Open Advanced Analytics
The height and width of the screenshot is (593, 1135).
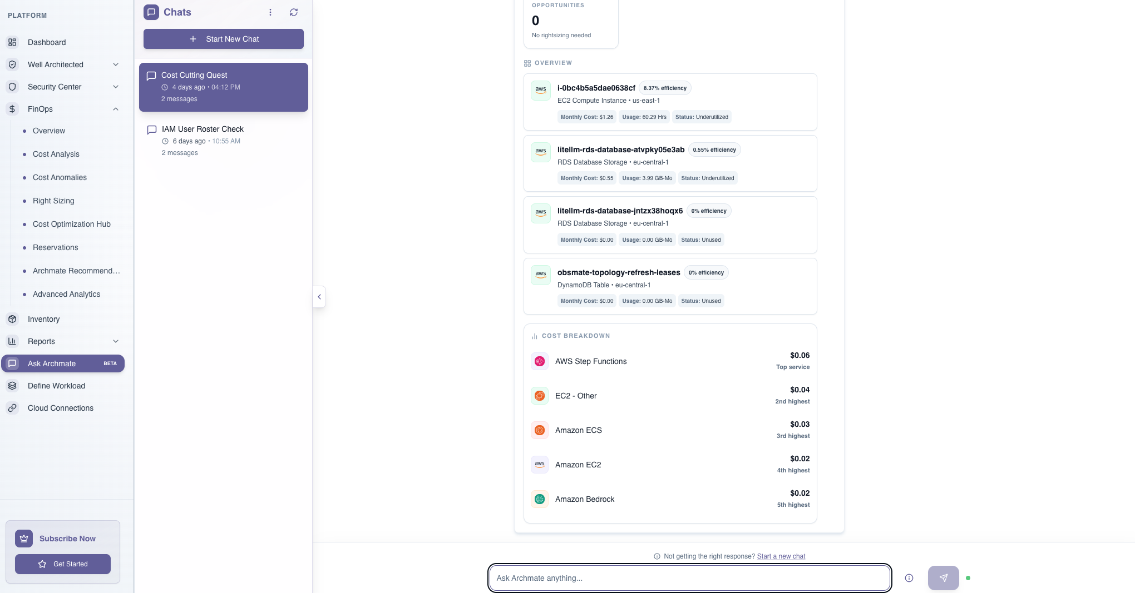click(67, 294)
